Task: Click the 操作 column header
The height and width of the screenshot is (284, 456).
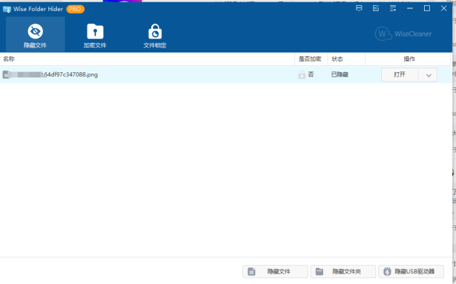Action: (x=408, y=59)
